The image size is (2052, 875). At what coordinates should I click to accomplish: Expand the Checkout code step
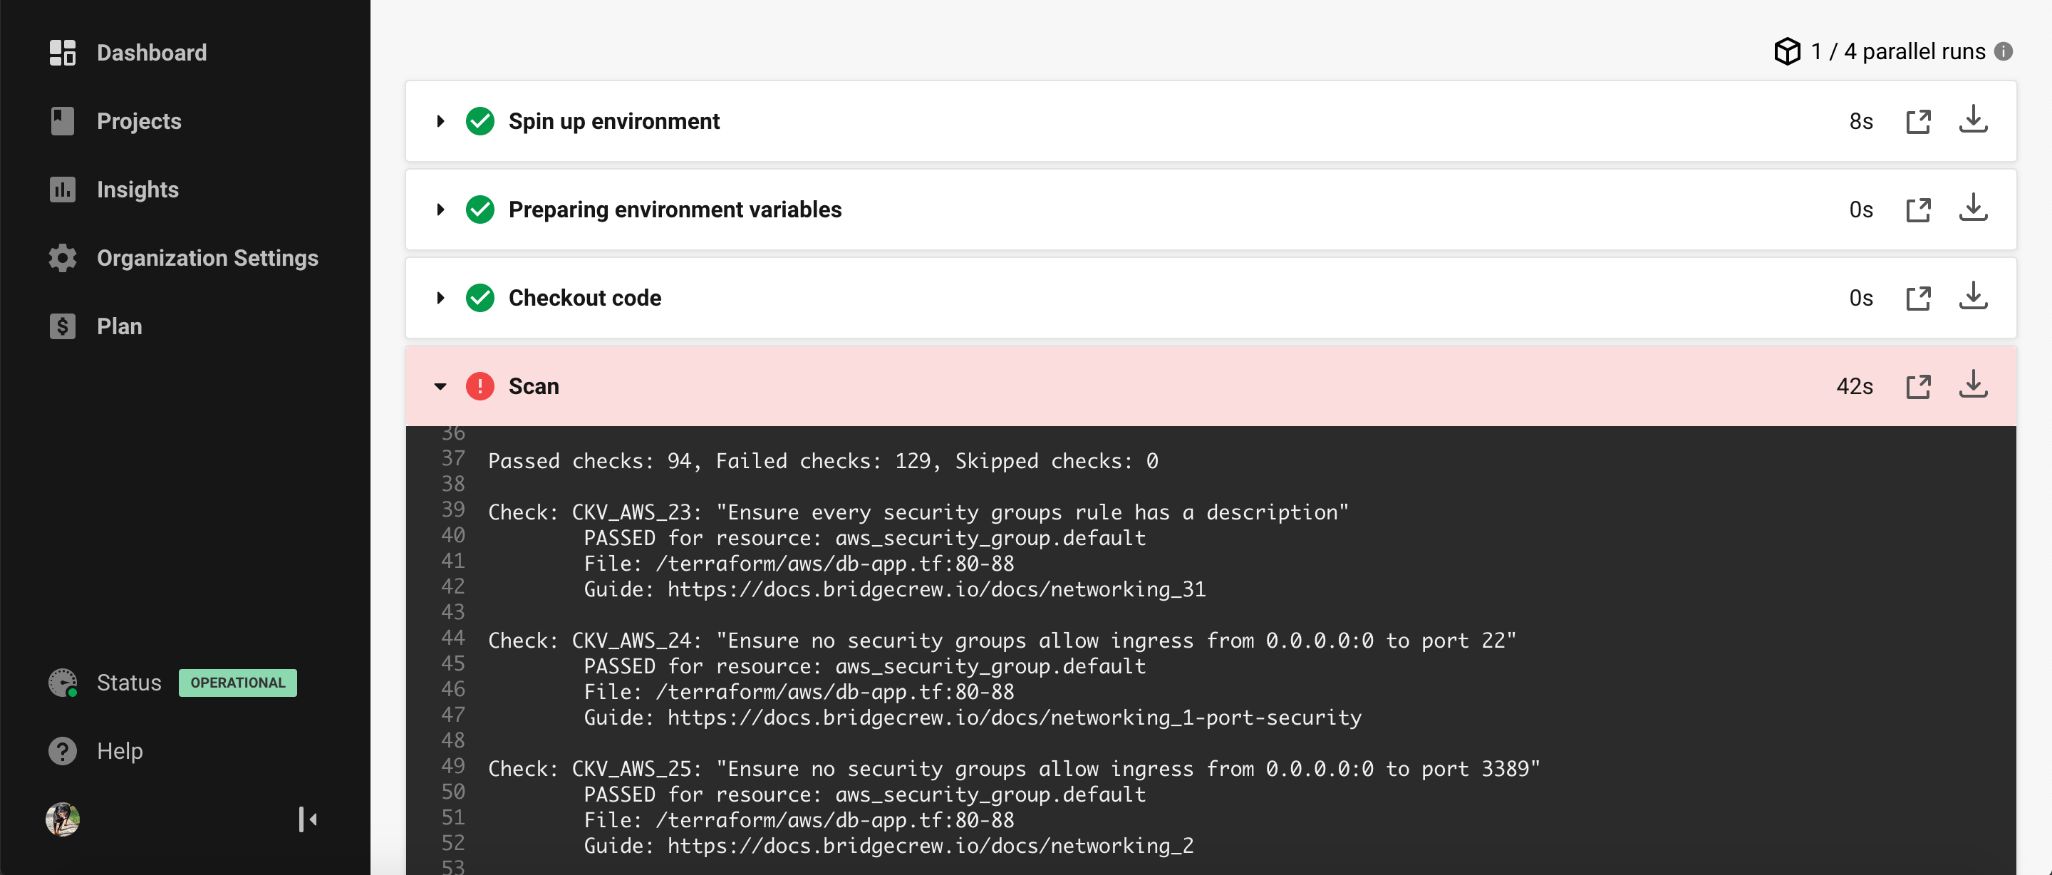440,298
